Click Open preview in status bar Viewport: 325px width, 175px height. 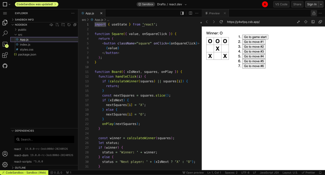(x=193, y=172)
